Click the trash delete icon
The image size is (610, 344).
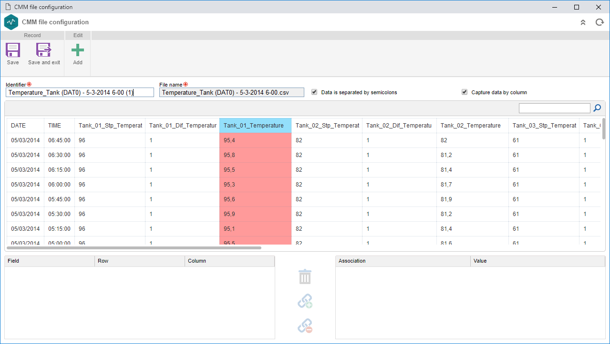click(305, 276)
